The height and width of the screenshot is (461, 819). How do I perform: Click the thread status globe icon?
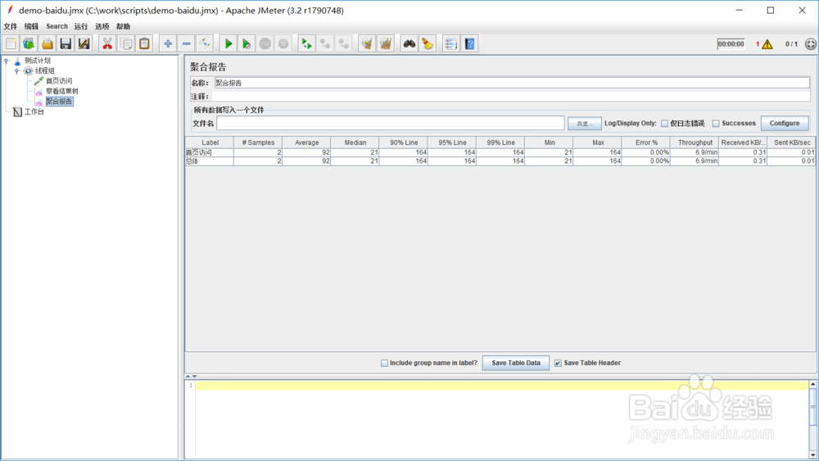pos(811,44)
